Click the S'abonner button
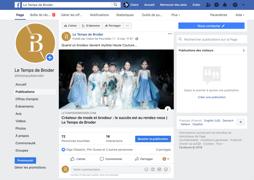This screenshot has width=254, height=180. [x=91, y=26]
